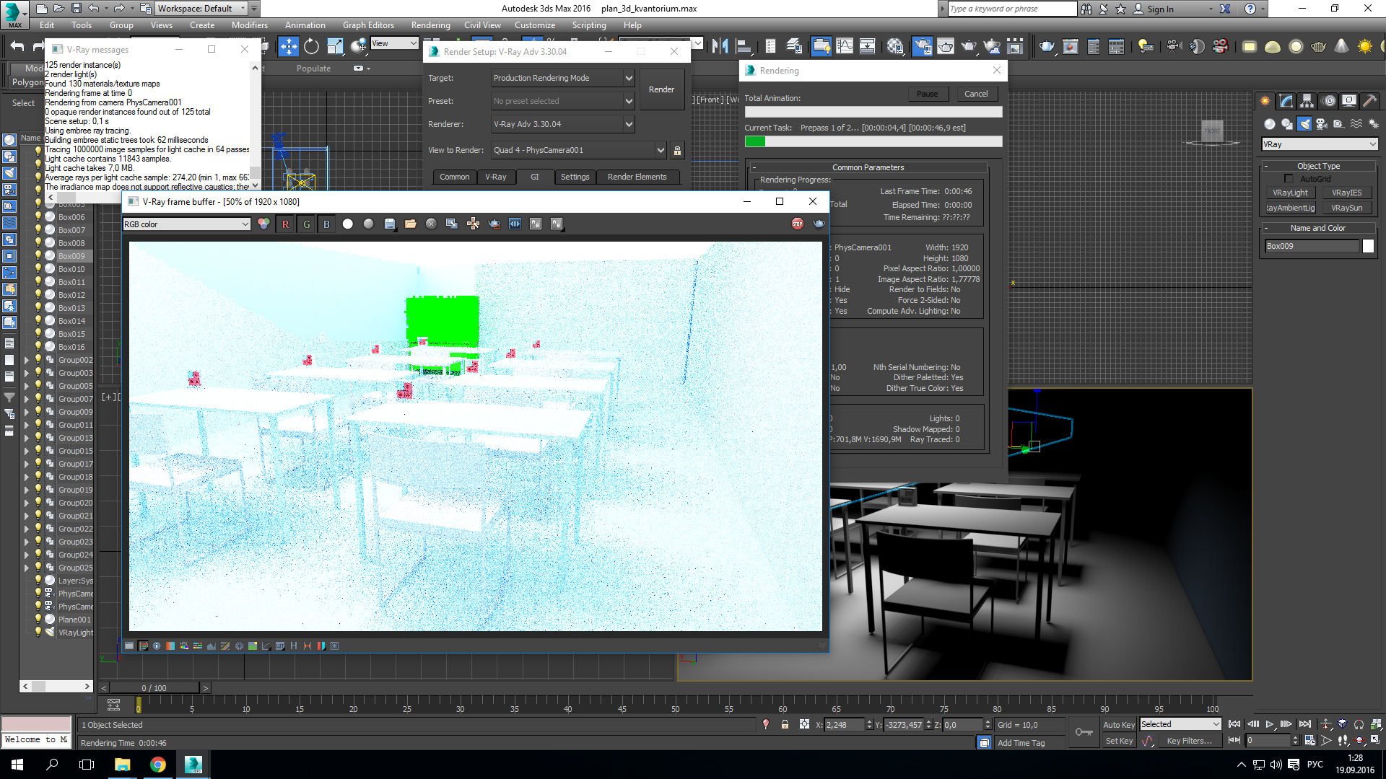This screenshot has height=779, width=1386.
Task: Click VRayLight object type button
Action: (1290, 193)
